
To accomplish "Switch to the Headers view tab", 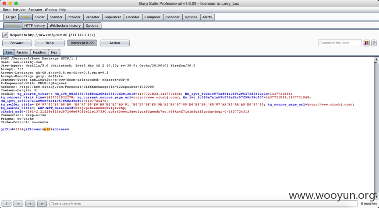I will [x=39, y=52].
